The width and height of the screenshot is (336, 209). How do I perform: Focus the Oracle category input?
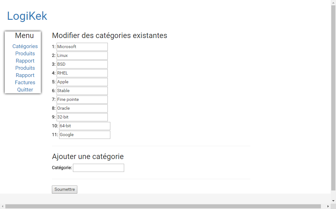click(x=82, y=108)
